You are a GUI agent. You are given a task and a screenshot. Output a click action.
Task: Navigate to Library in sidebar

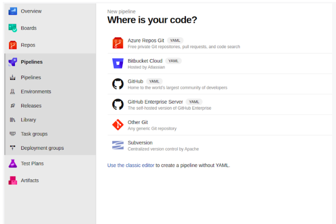pos(28,120)
